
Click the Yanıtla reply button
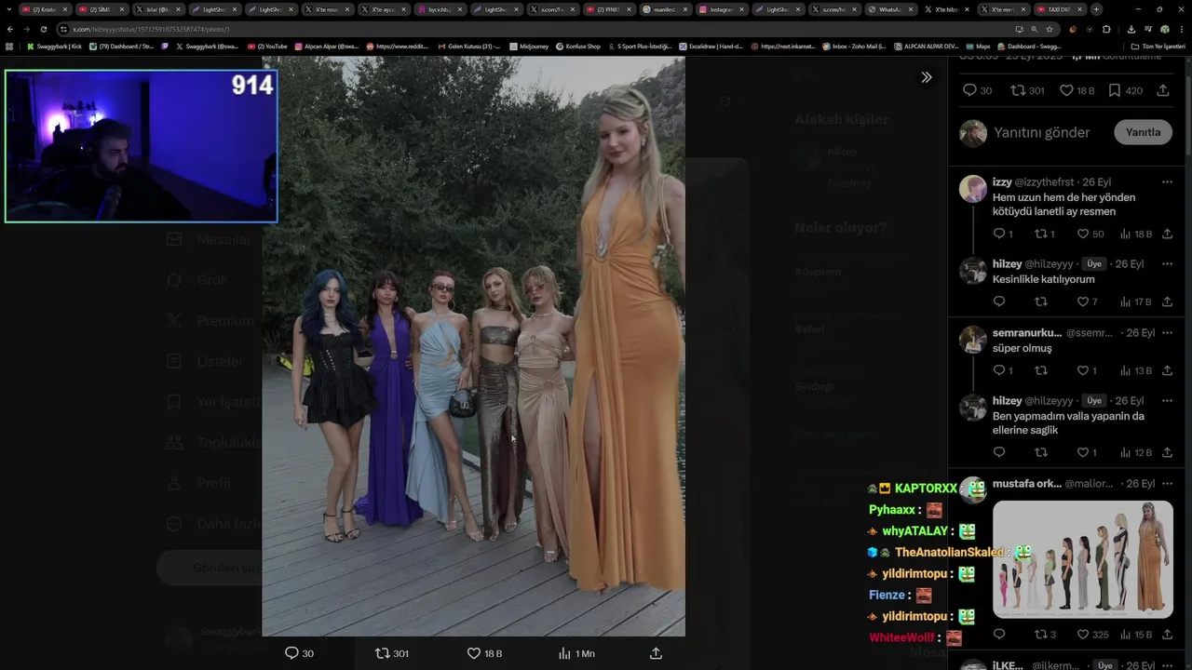[x=1143, y=132]
